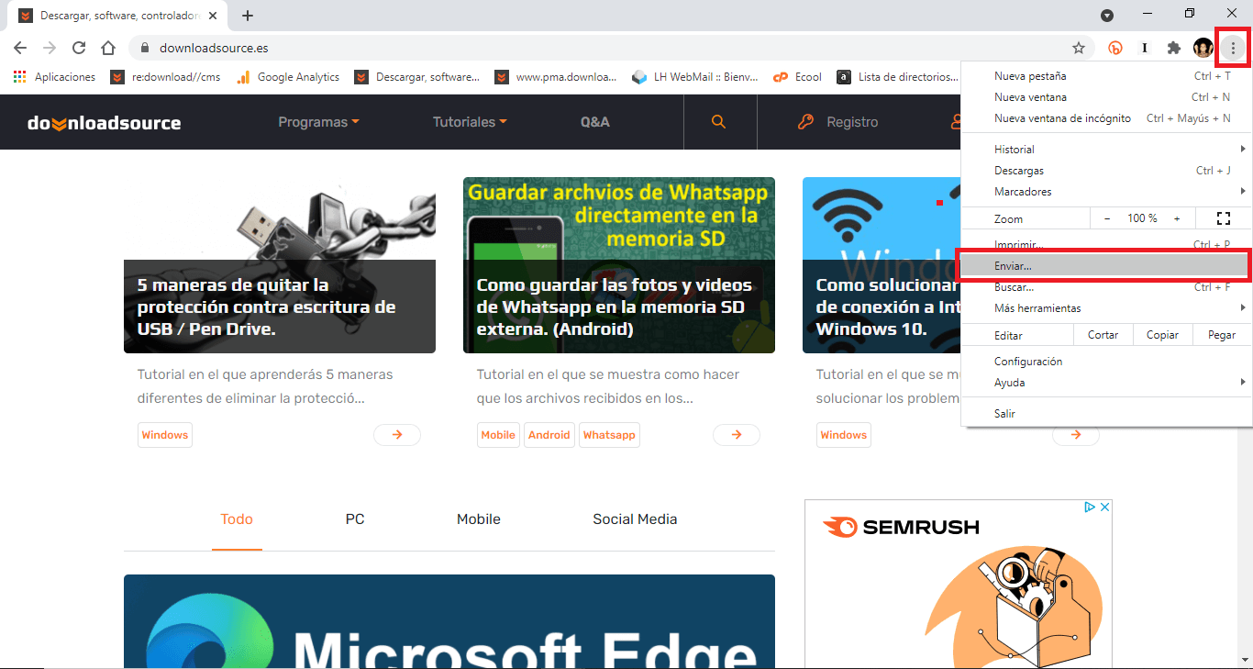Click arrow button under Whatsapp article
The image size is (1253, 669).
[x=737, y=435]
